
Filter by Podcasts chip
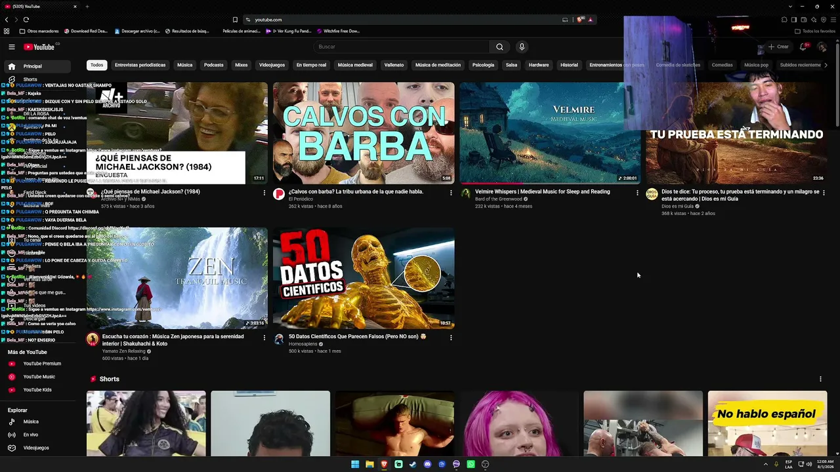pos(214,65)
